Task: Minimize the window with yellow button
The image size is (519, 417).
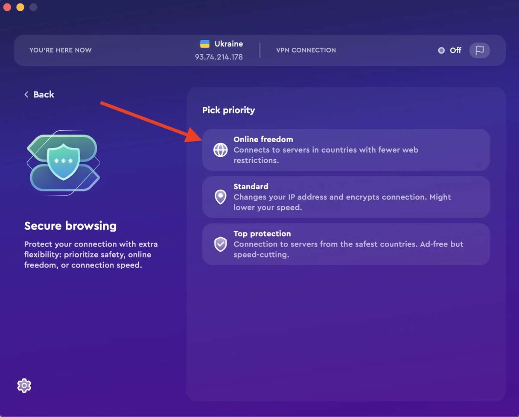Action: click(20, 7)
